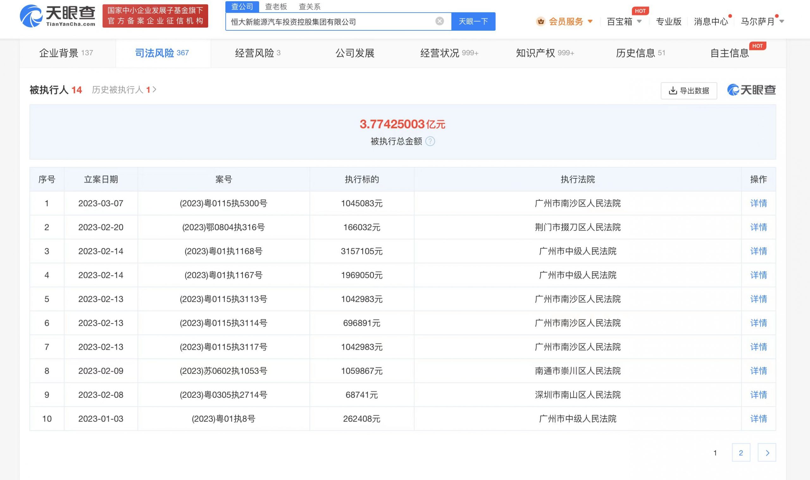Clear the search box with X icon
810x480 pixels.
[439, 22]
